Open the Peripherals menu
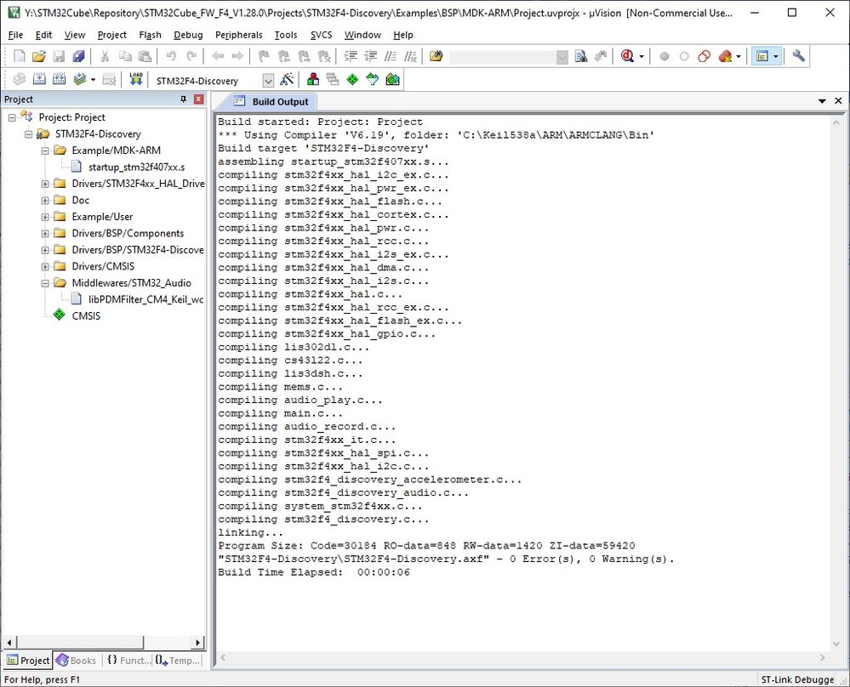The width and height of the screenshot is (850, 687). tap(238, 35)
